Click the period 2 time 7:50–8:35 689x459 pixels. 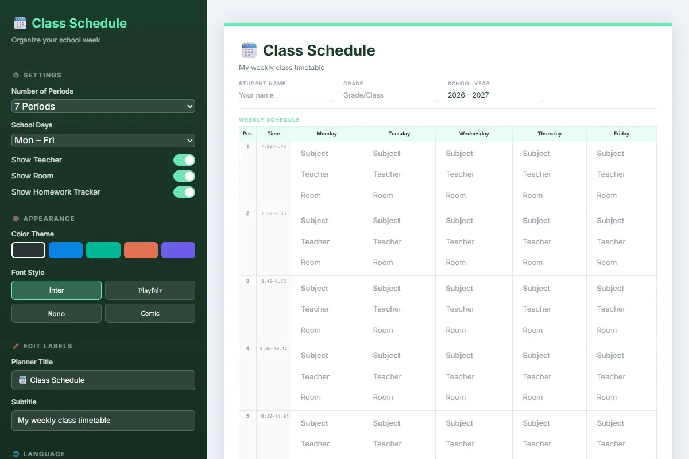pyautogui.click(x=273, y=213)
